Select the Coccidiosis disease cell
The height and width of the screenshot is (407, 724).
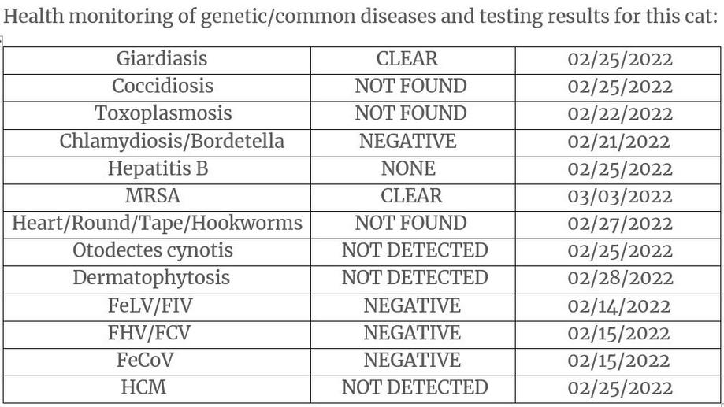click(162, 86)
